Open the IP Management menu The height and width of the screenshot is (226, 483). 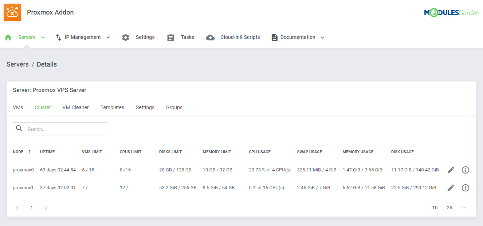[83, 37]
